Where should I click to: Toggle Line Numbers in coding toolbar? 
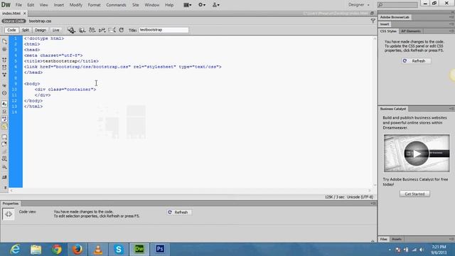click(4, 104)
